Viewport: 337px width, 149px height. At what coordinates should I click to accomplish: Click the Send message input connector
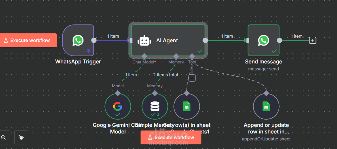tap(248, 40)
